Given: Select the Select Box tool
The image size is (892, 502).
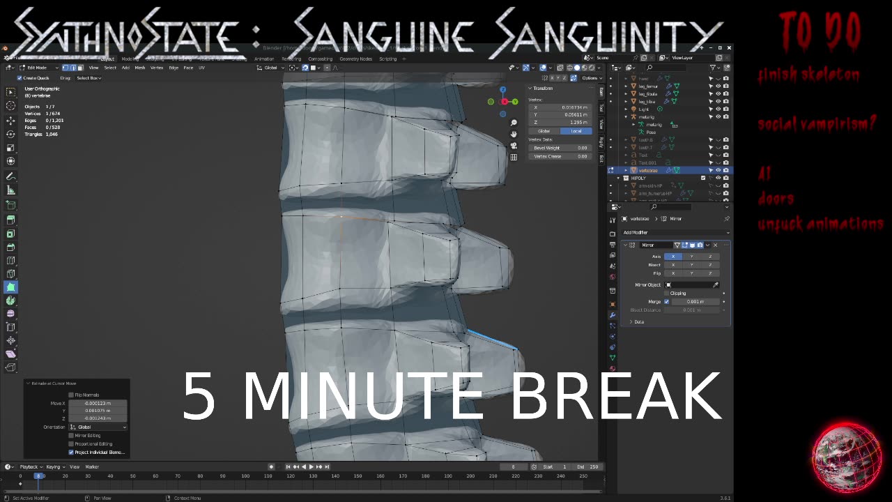Looking at the screenshot, I should 10,92.
